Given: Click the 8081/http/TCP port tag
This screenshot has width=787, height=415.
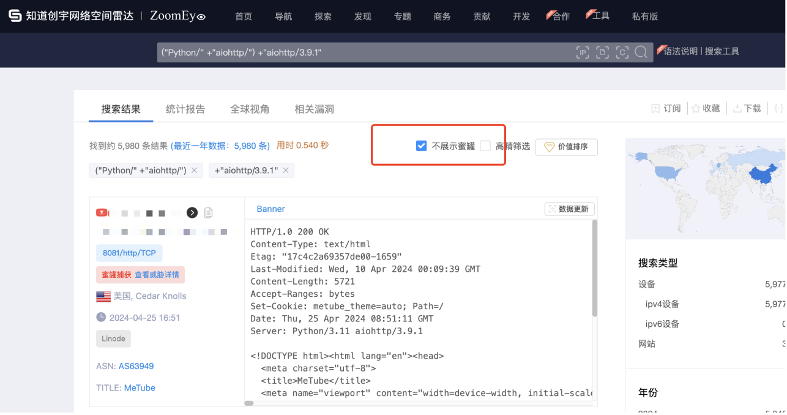Looking at the screenshot, I should click(x=129, y=253).
